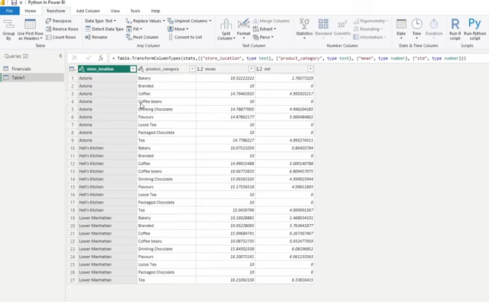This screenshot has width=489, height=302.
Task: Open the Date column tool
Action: pyautogui.click(x=401, y=29)
